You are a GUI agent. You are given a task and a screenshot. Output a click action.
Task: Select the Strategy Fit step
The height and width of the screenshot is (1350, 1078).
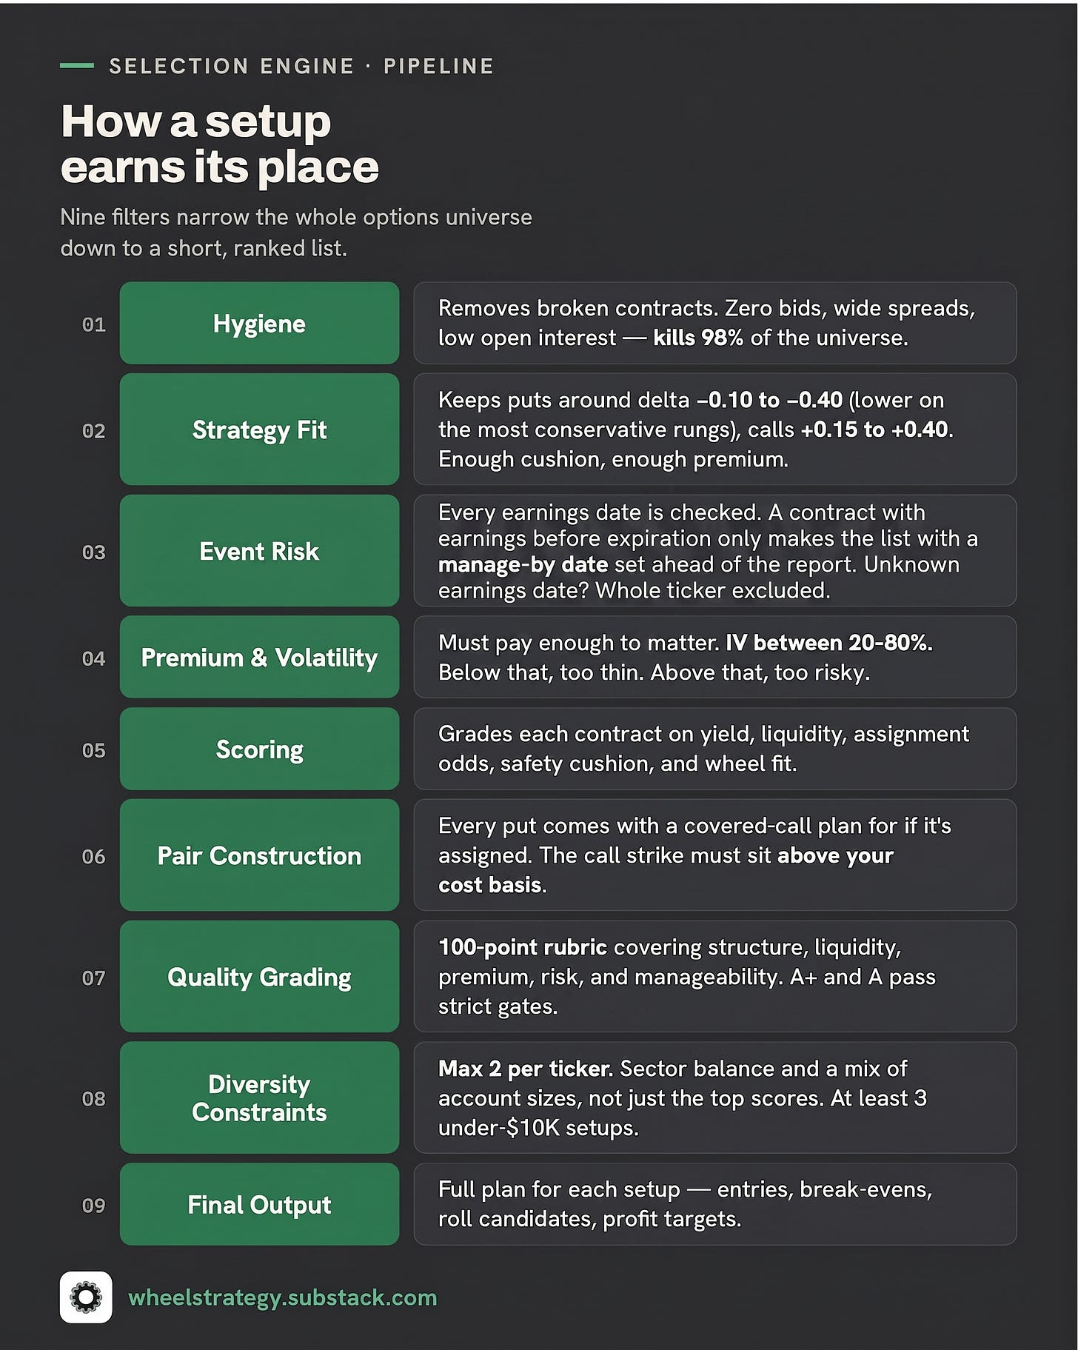[259, 430]
